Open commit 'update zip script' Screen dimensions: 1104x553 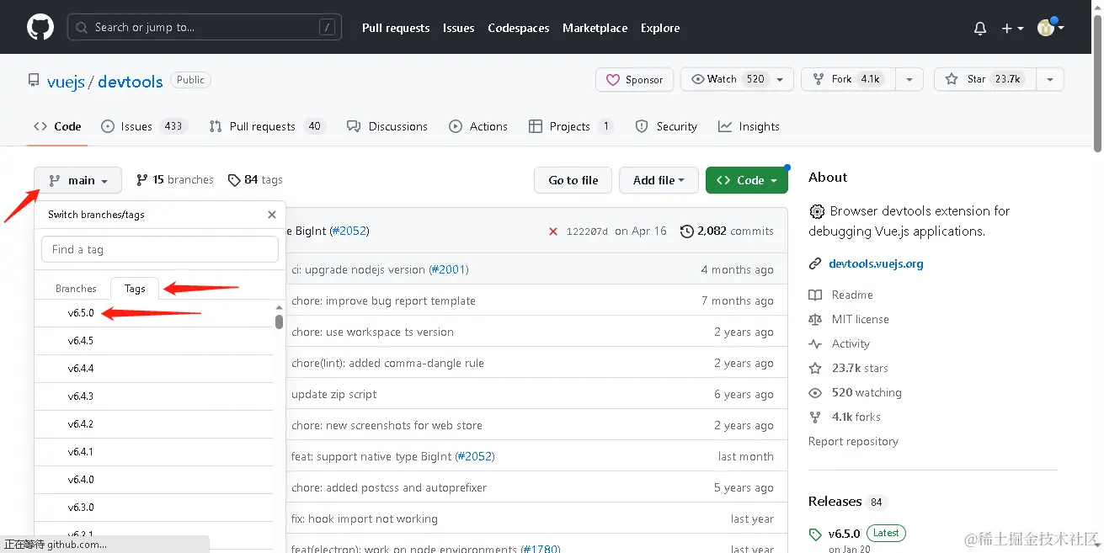(x=334, y=394)
